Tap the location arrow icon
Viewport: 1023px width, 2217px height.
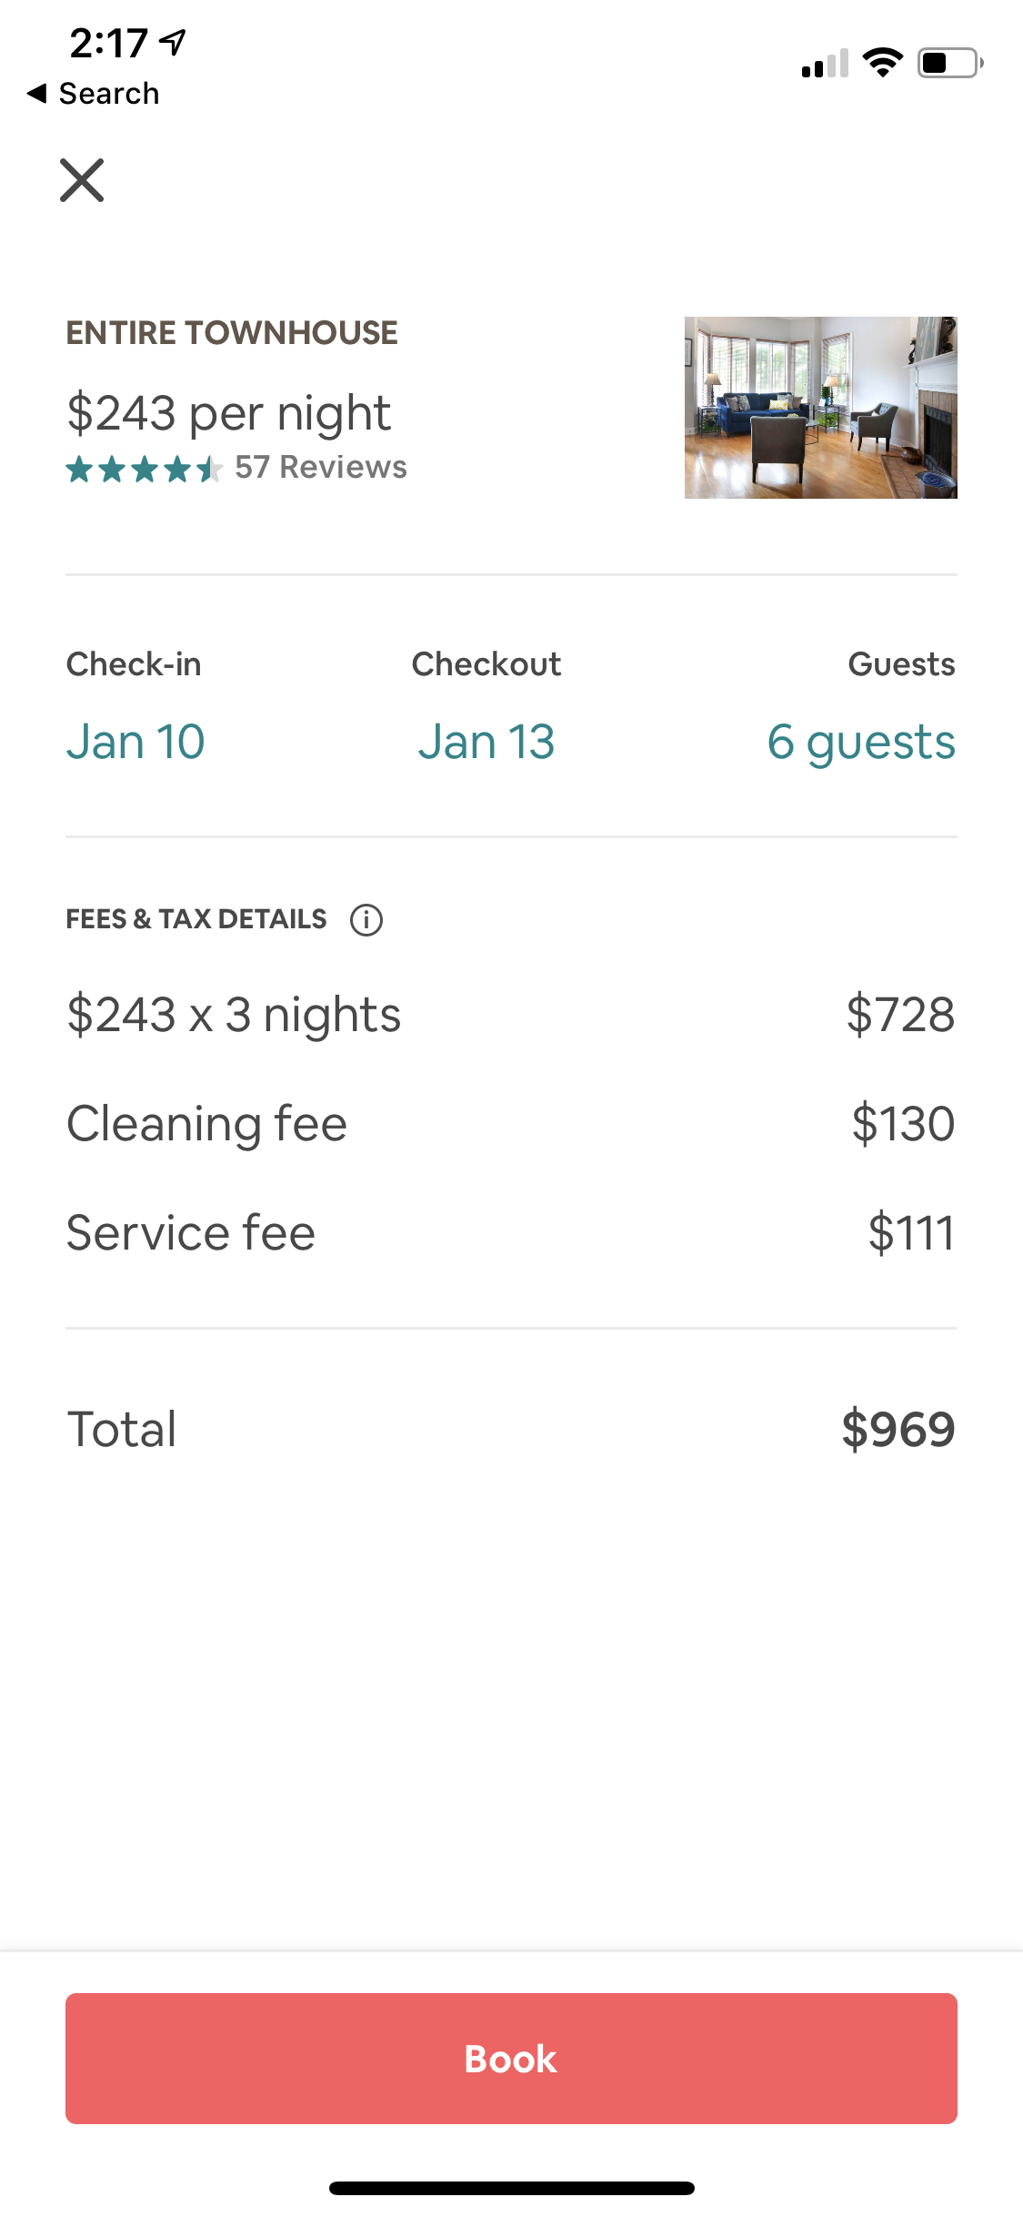[x=173, y=41]
